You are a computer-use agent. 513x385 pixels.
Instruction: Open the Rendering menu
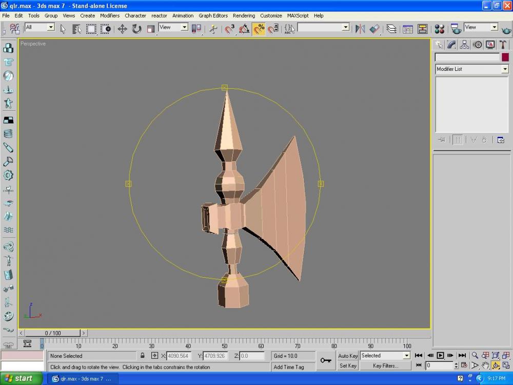pos(244,15)
